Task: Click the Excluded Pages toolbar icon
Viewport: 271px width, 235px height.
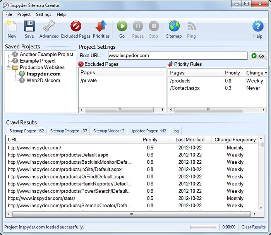Action: pos(76,26)
